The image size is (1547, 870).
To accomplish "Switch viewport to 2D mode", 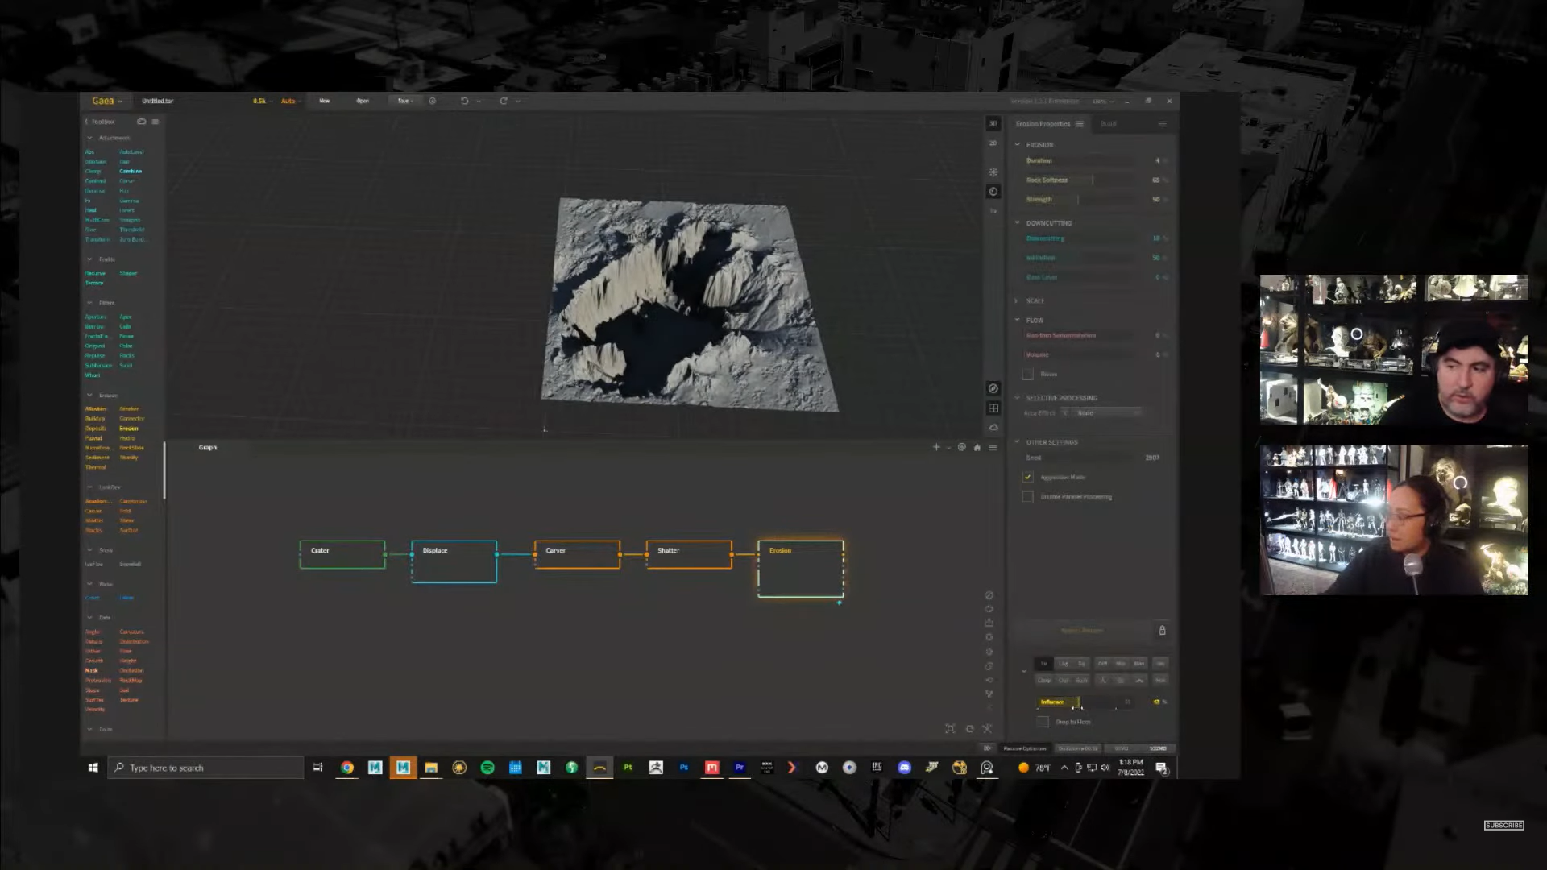I will coord(993,143).
